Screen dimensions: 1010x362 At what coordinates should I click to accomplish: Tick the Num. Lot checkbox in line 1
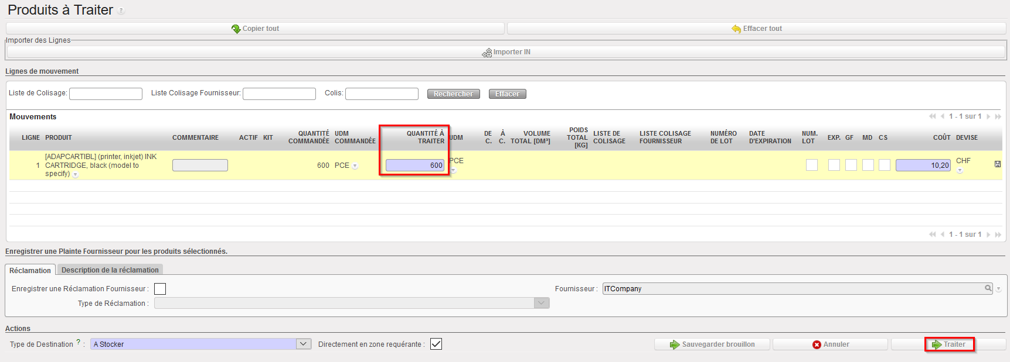(x=812, y=165)
